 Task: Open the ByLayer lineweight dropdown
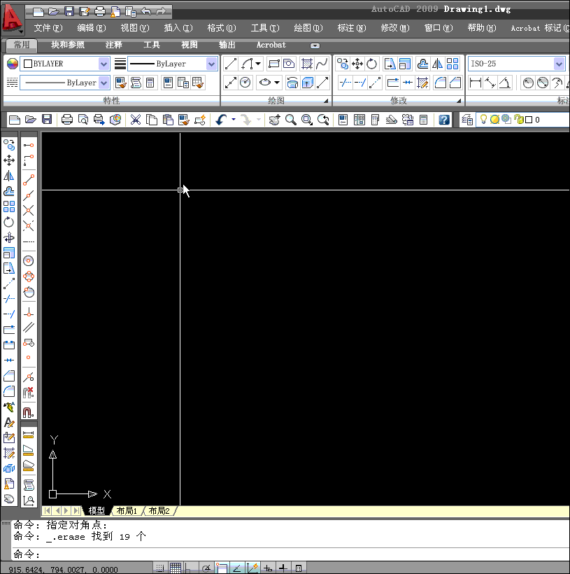[211, 64]
